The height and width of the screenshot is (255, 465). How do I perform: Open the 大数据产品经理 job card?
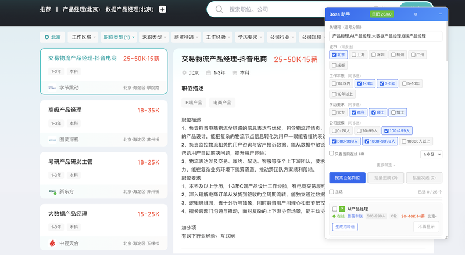pyautogui.click(x=104, y=227)
